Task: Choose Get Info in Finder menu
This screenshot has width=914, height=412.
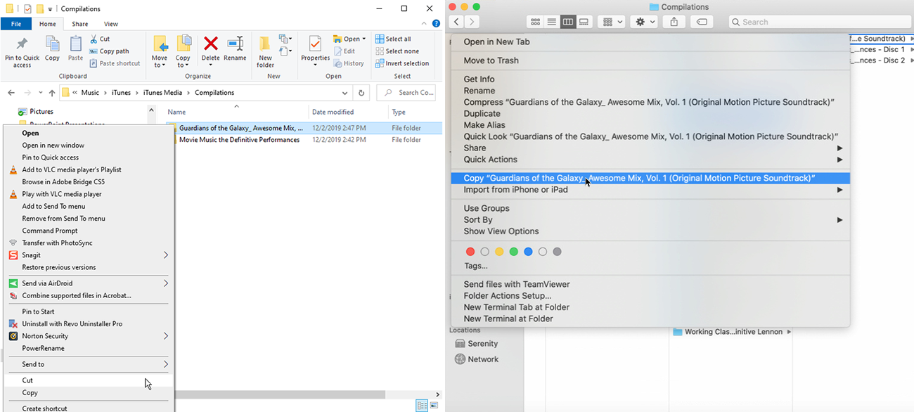Action: (479, 79)
